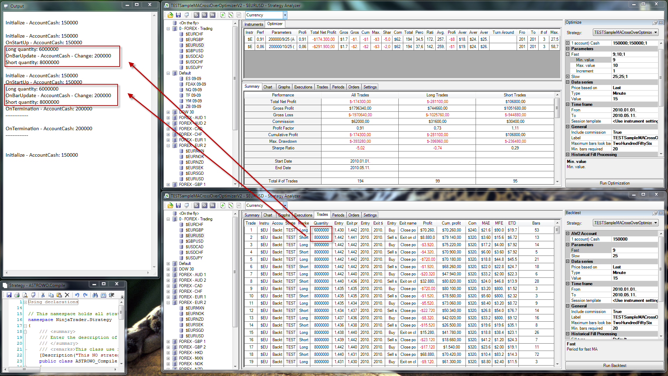The height and width of the screenshot is (376, 668).
Task: Expand the FOREX - AUD 1 tree node in top analyzer
Action: tap(168, 118)
